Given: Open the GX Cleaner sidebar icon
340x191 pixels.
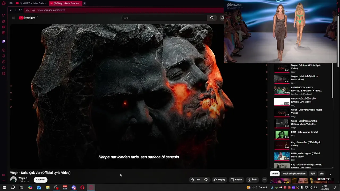Looking at the screenshot, I should coord(4,21).
